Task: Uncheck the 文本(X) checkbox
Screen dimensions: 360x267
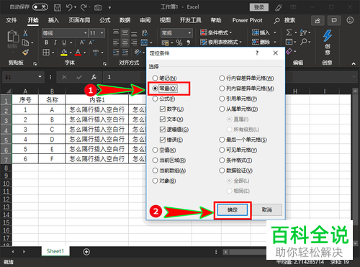Action: pos(163,119)
